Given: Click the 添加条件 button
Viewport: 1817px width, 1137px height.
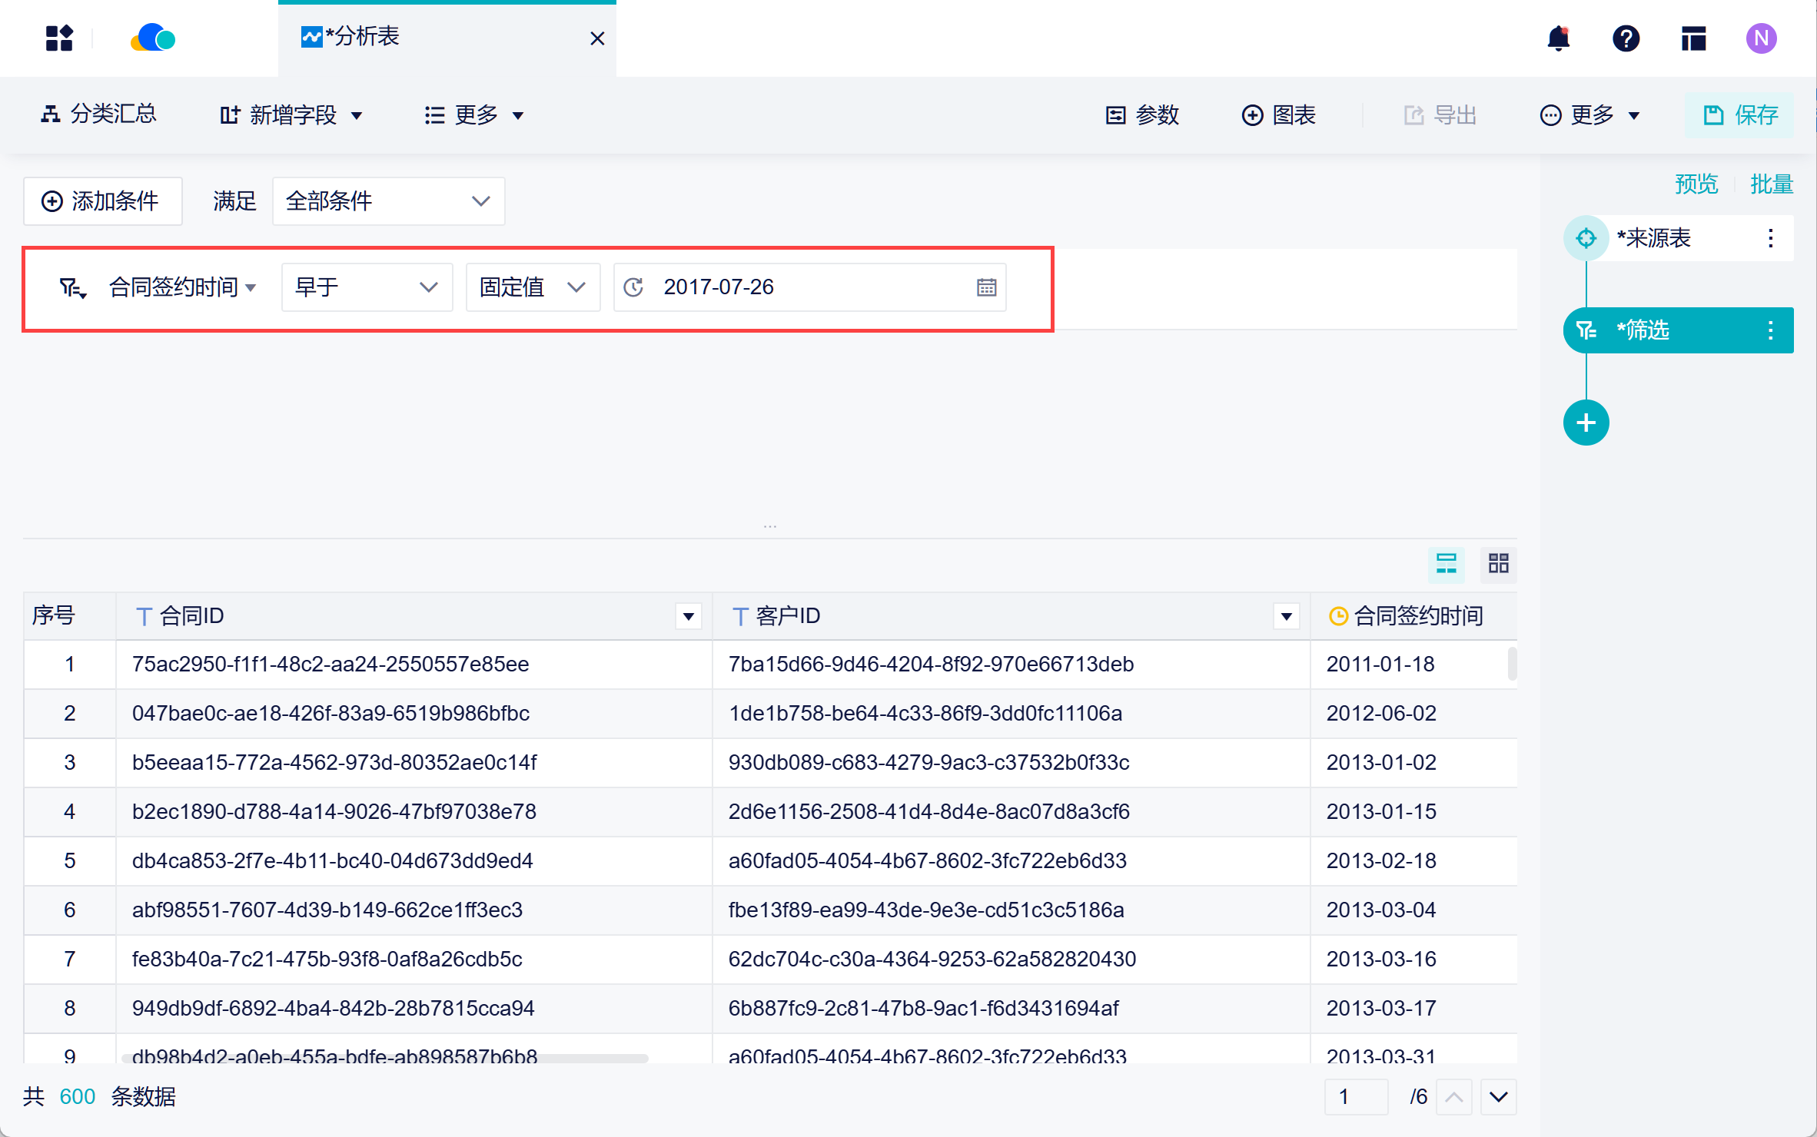Looking at the screenshot, I should pyautogui.click(x=102, y=201).
